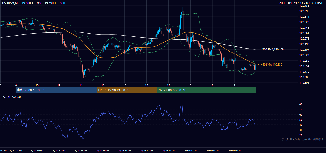Click price axis label 120.445
The height and width of the screenshot is (153, 326).
click(305, 28)
